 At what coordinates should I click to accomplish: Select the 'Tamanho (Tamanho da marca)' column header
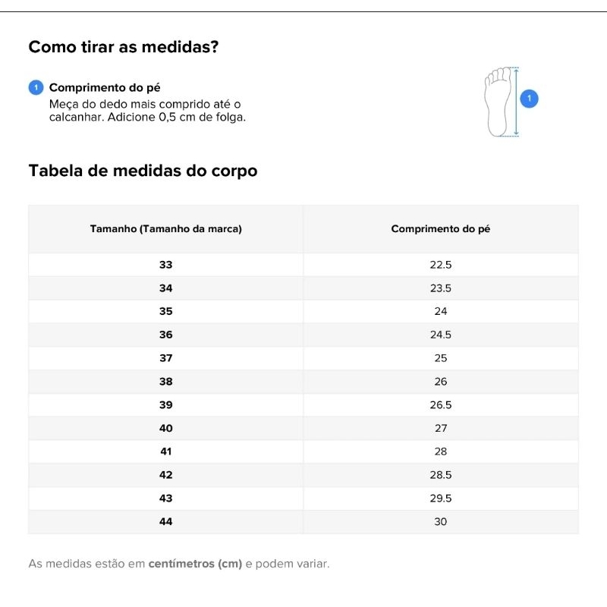(165, 228)
